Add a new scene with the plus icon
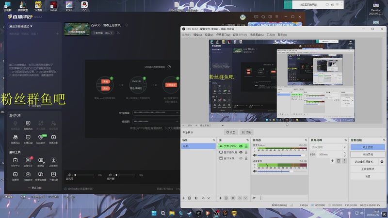388x218 pixels. 184,198
